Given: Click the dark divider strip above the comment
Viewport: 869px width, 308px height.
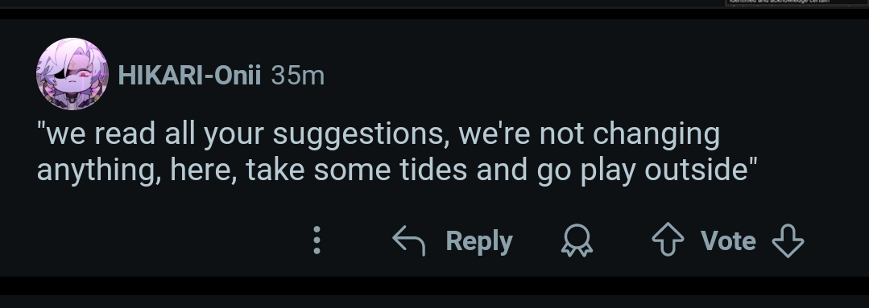Looking at the screenshot, I should [435, 14].
